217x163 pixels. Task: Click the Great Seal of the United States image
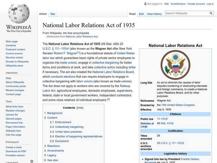coord(175,65)
